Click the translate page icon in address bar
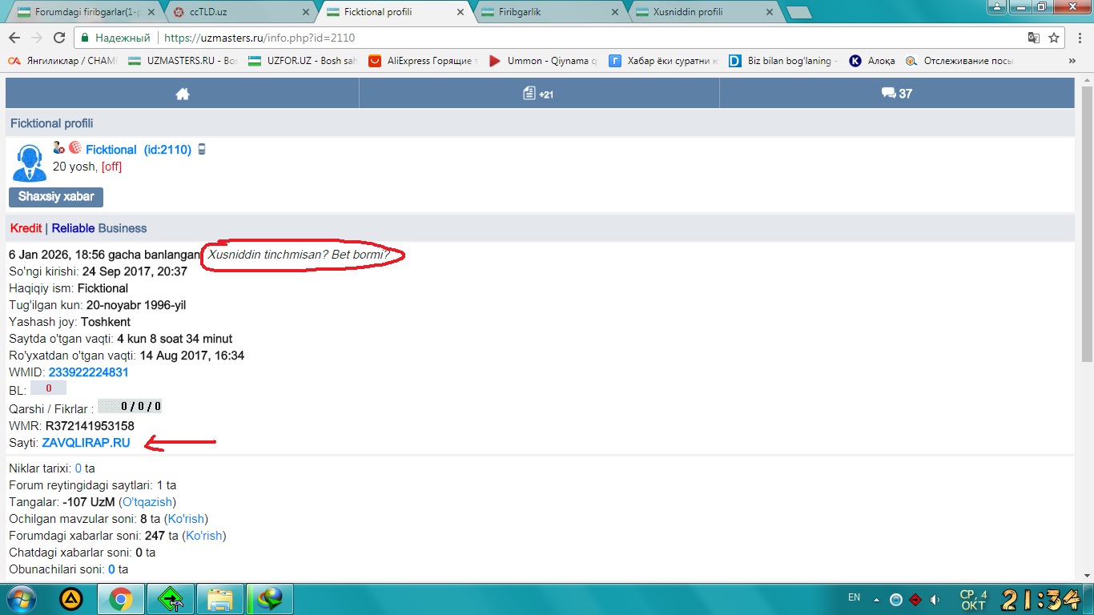The image size is (1094, 615). pos(1034,38)
